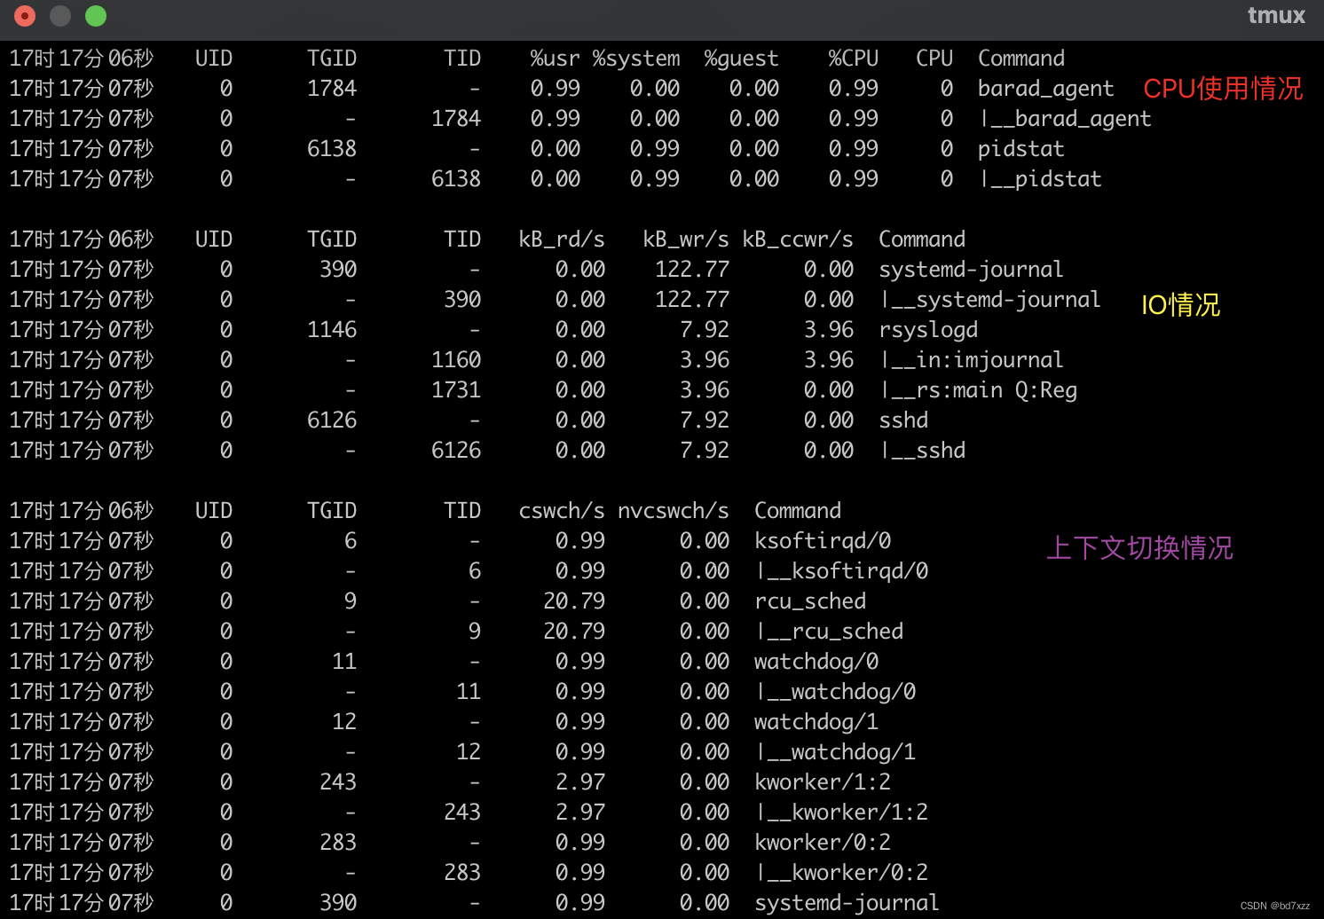Click the rsyslogd command
This screenshot has width=1324, height=919.
[928, 330]
